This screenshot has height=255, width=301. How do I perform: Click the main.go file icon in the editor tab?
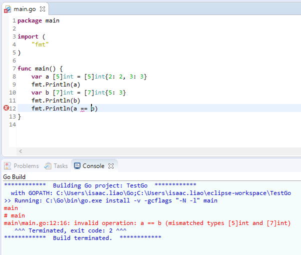[7, 9]
